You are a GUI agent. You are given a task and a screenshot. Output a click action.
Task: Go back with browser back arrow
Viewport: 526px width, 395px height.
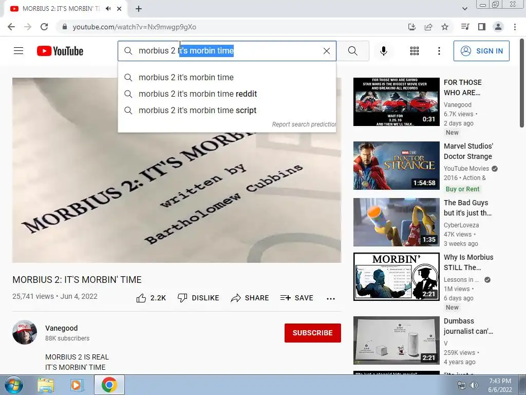tap(11, 27)
